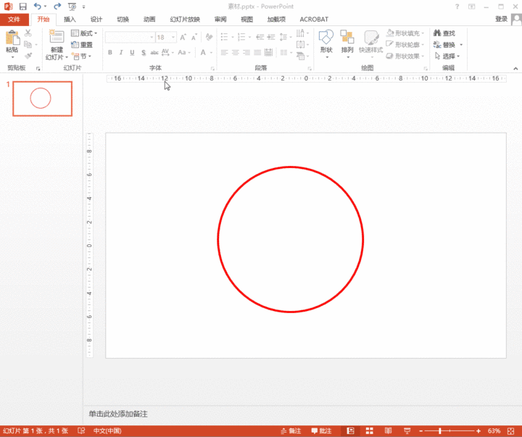Click the zoom percentage 63%
This screenshot has width=522, height=437.
coord(494,431)
